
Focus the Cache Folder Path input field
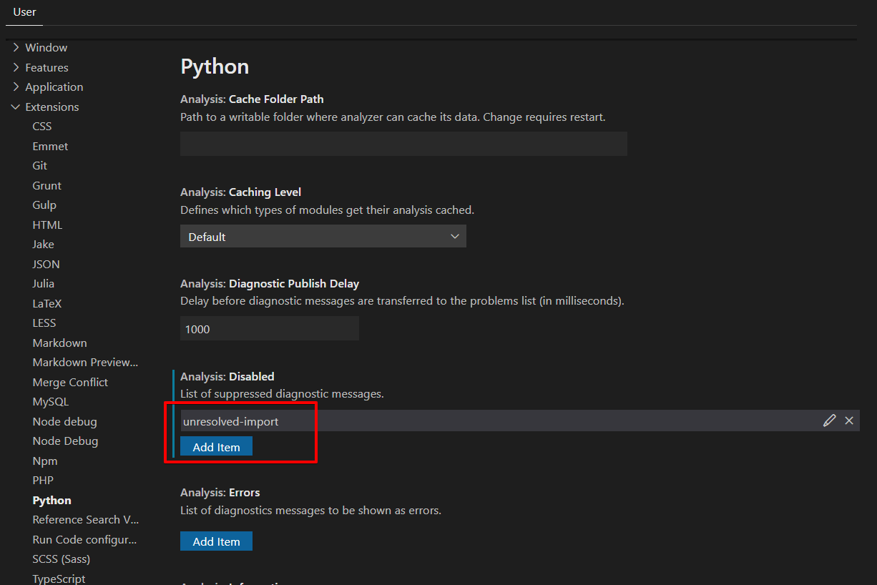pos(403,144)
